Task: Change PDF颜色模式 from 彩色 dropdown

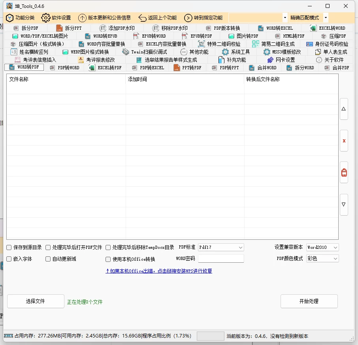Action: pyautogui.click(x=322, y=258)
